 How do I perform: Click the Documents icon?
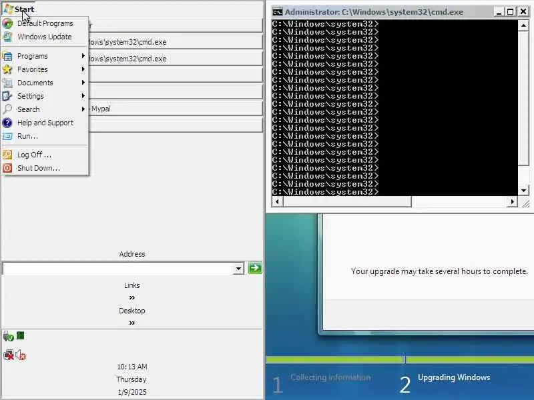point(7,83)
